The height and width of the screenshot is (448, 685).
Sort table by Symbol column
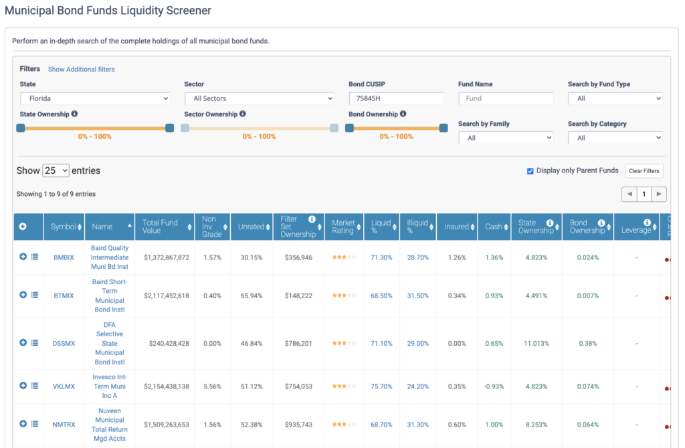[64, 227]
